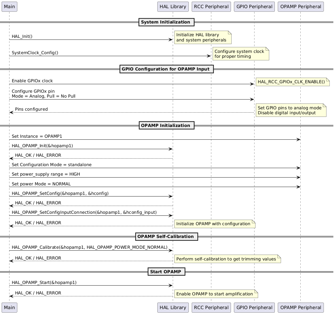Click the Main participant box at bottom

coord(9,307)
